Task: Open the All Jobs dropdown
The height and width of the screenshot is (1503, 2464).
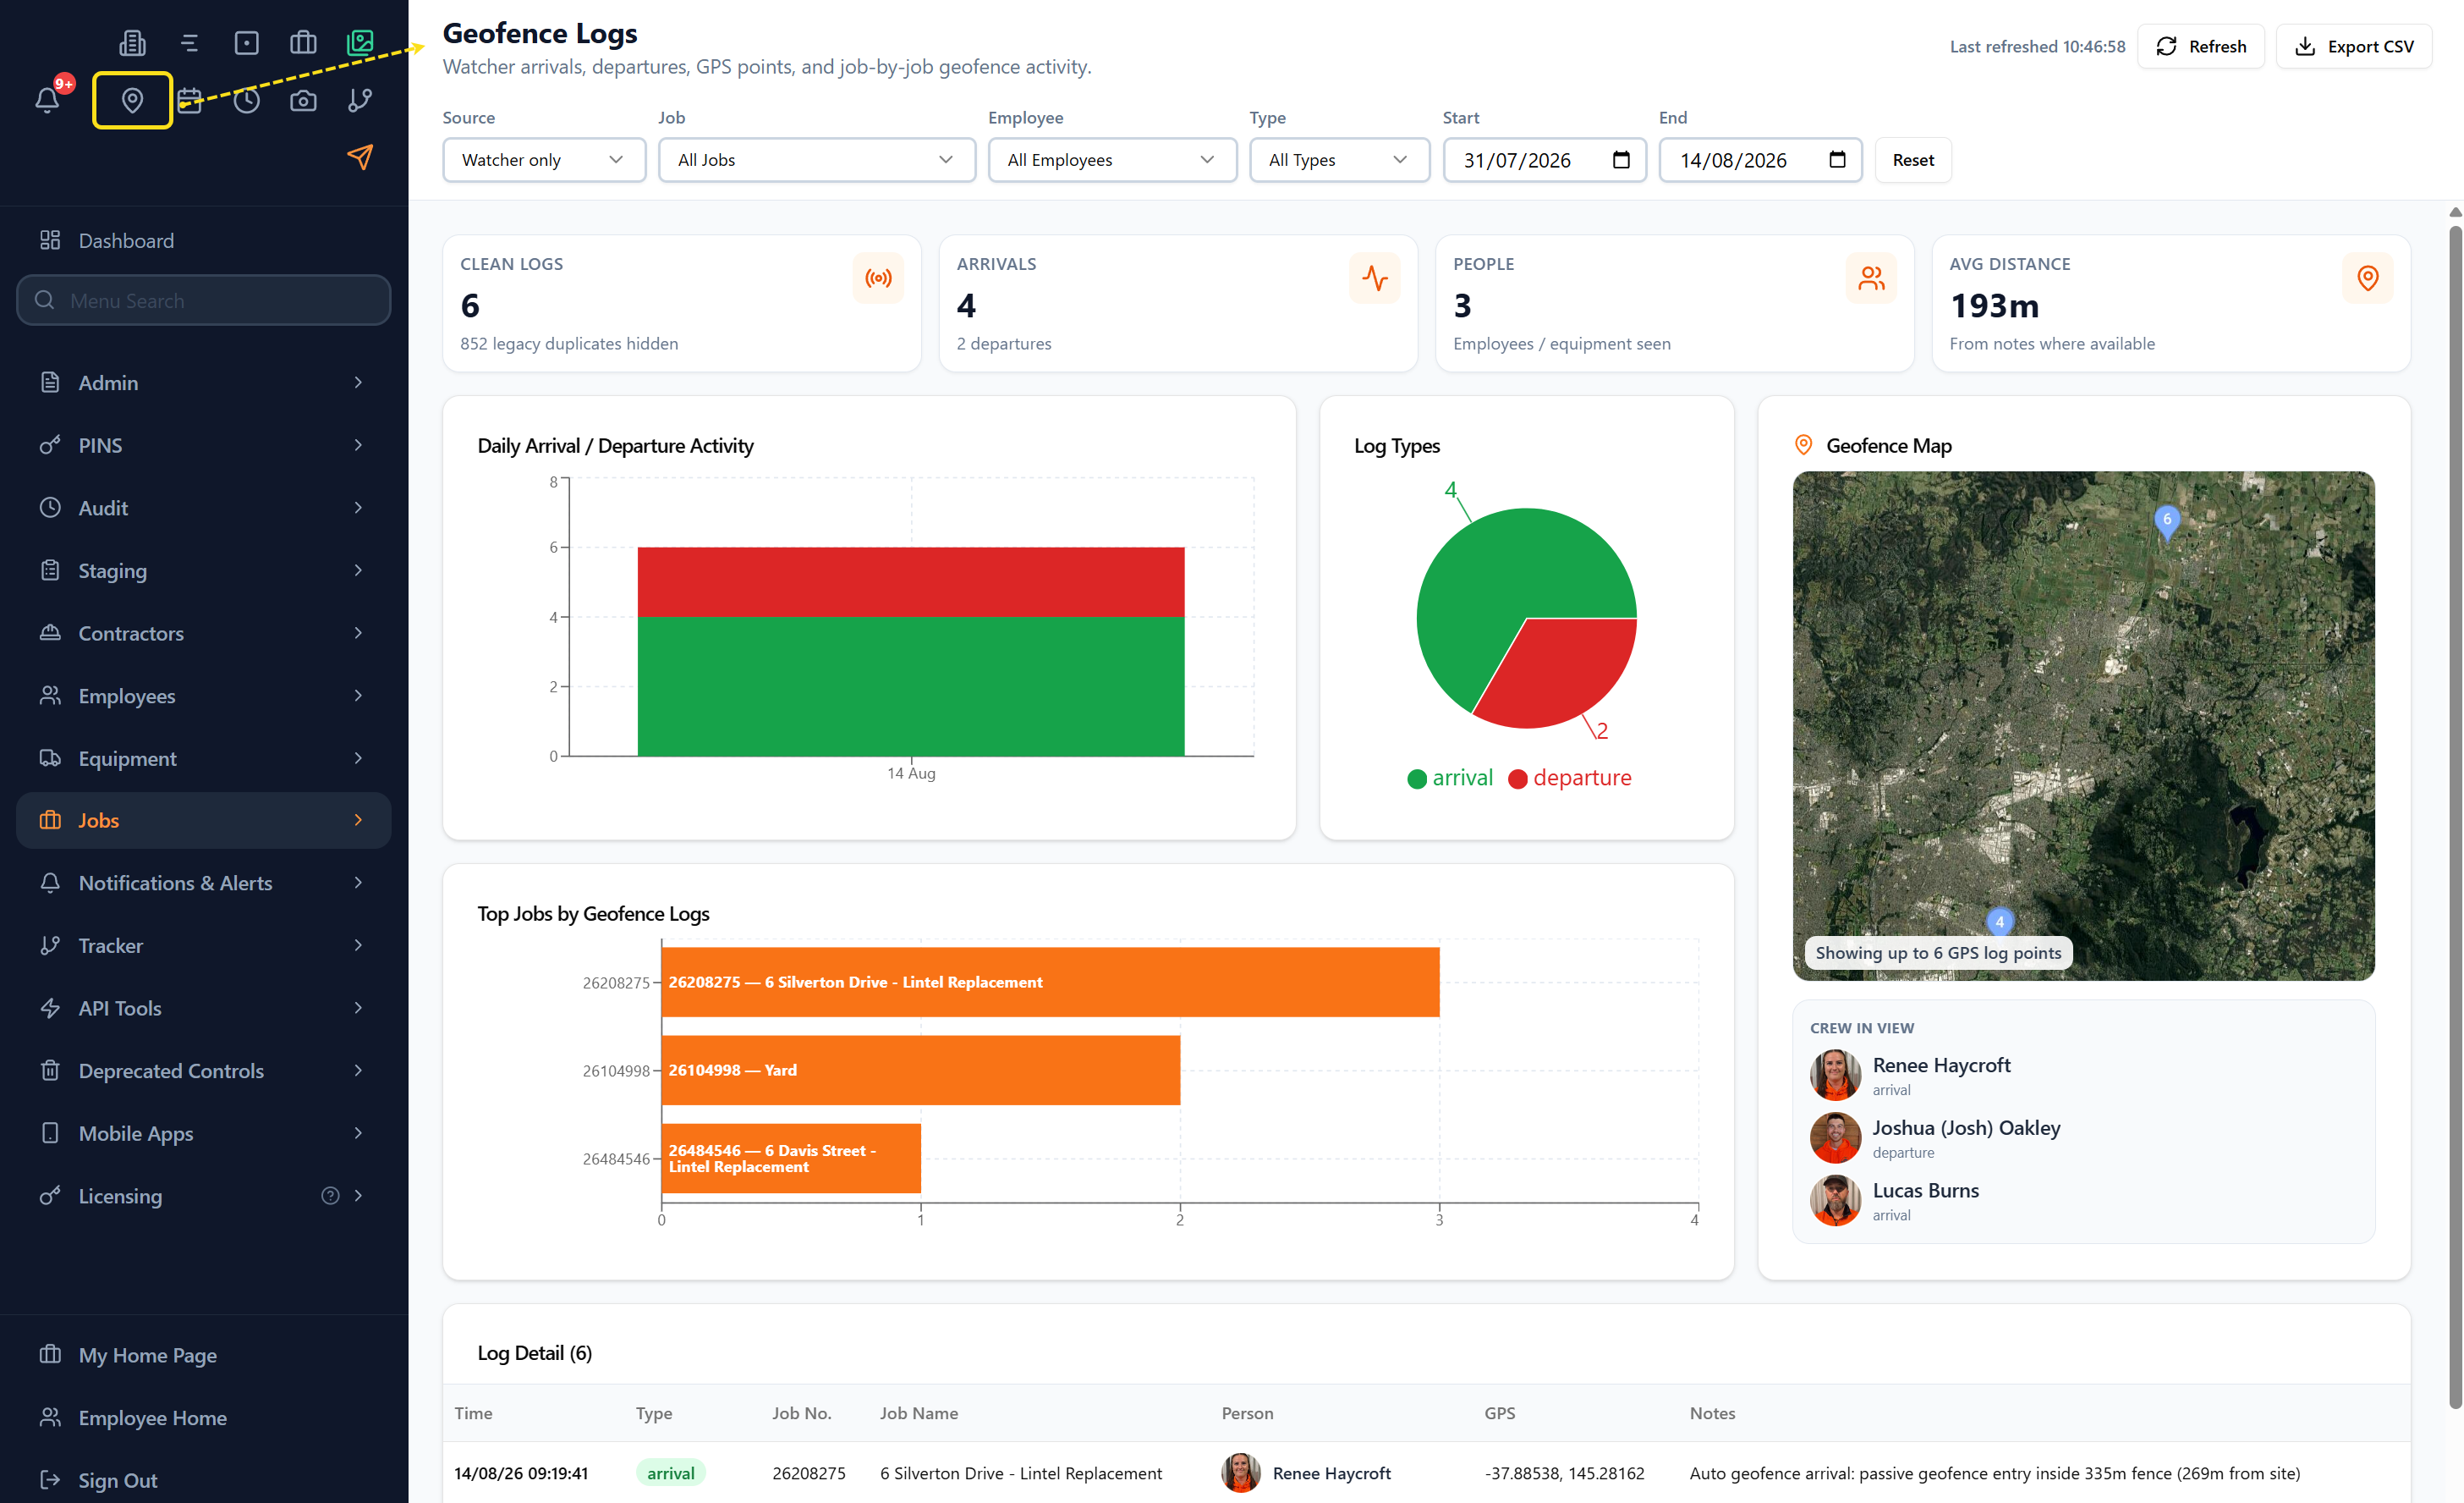Action: tap(816, 160)
